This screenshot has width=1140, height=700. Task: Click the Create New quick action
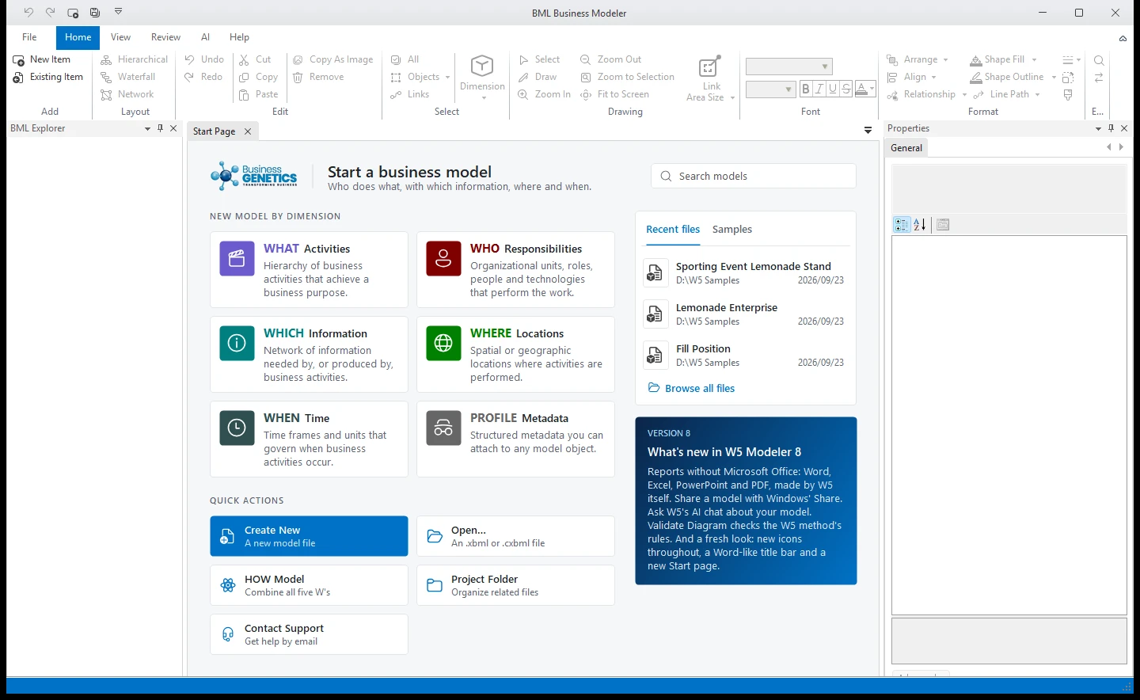(309, 536)
